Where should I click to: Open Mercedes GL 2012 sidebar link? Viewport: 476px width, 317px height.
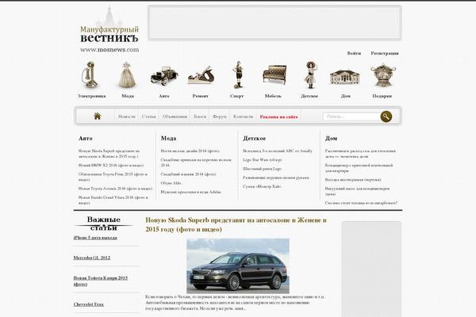coord(92,258)
